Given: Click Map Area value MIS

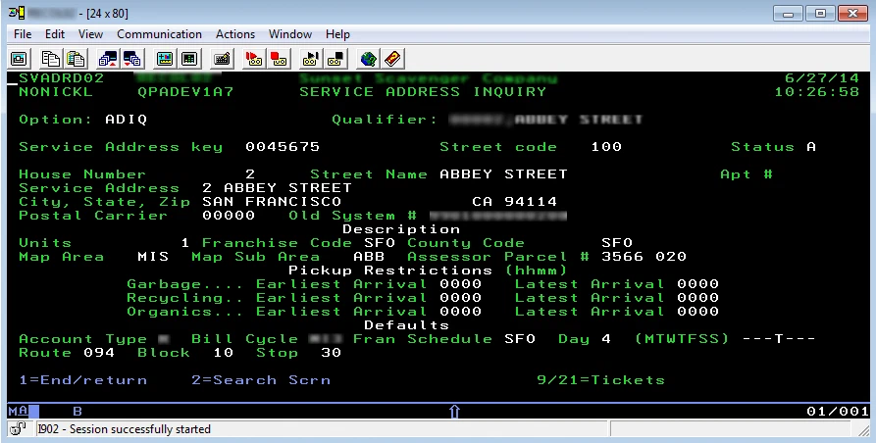Looking at the screenshot, I should click(x=153, y=257).
